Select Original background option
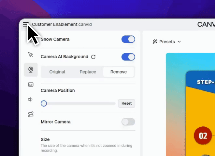The image size is (215, 156). click(57, 72)
